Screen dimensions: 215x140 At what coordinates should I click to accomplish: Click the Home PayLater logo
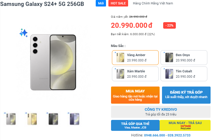pos(186,127)
